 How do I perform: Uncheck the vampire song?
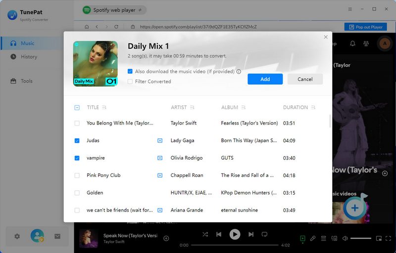pyautogui.click(x=77, y=158)
